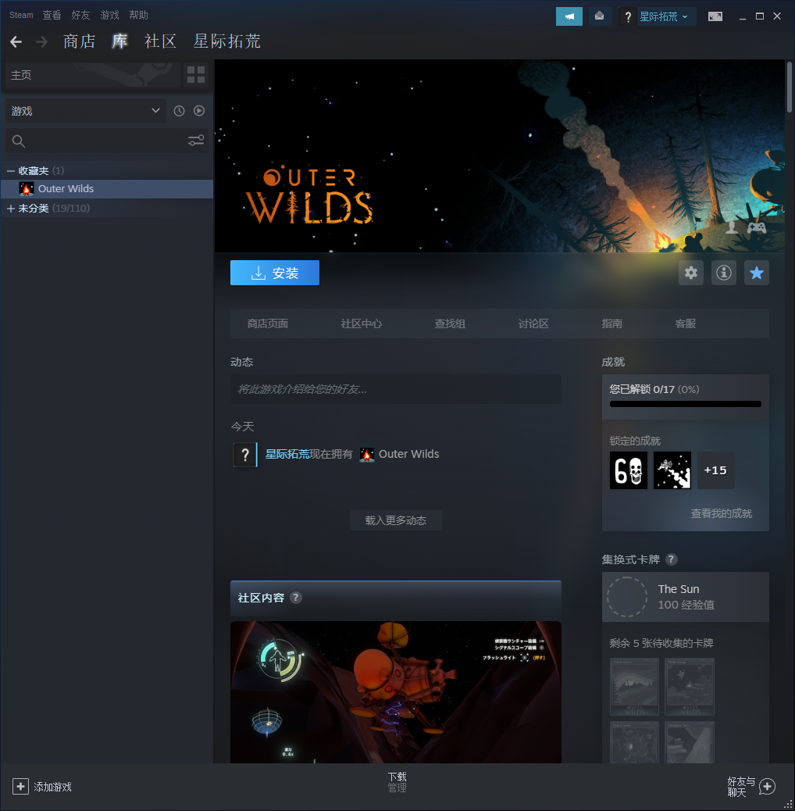Click the question mark profile avatar
This screenshot has height=811, width=795.
point(628,16)
